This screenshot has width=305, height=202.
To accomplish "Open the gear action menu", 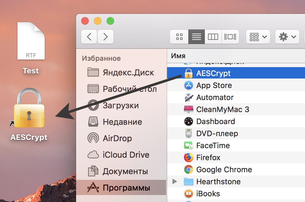I will (287, 37).
